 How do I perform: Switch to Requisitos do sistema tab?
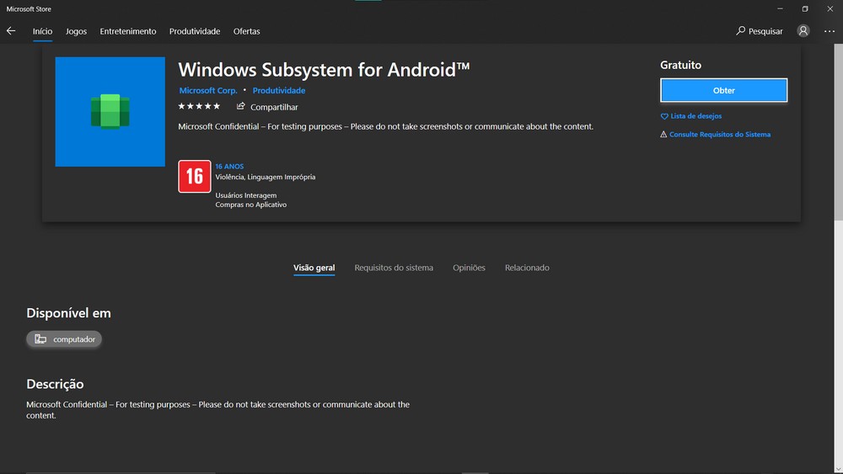coord(394,268)
